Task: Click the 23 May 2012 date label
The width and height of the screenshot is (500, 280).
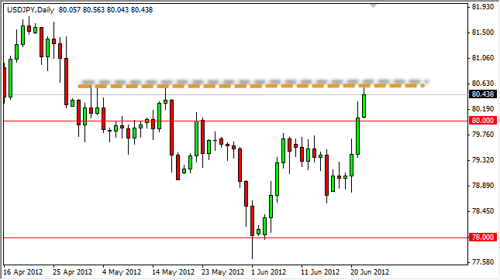Action: tap(222, 272)
